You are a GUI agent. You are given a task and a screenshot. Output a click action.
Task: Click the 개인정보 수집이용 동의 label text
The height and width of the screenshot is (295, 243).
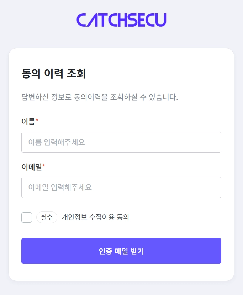click(x=95, y=217)
